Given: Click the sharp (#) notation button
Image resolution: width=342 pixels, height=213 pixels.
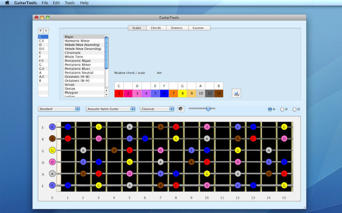Looking at the screenshot, I should click(40, 30).
